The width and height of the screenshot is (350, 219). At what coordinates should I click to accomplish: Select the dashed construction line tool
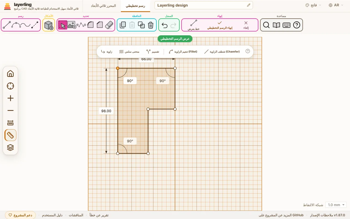pyautogui.click(x=35, y=25)
